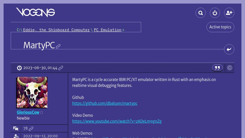The height and width of the screenshot is (138, 245).
Task: Open PC Emulation breadcrumb link
Action: (x=107, y=30)
